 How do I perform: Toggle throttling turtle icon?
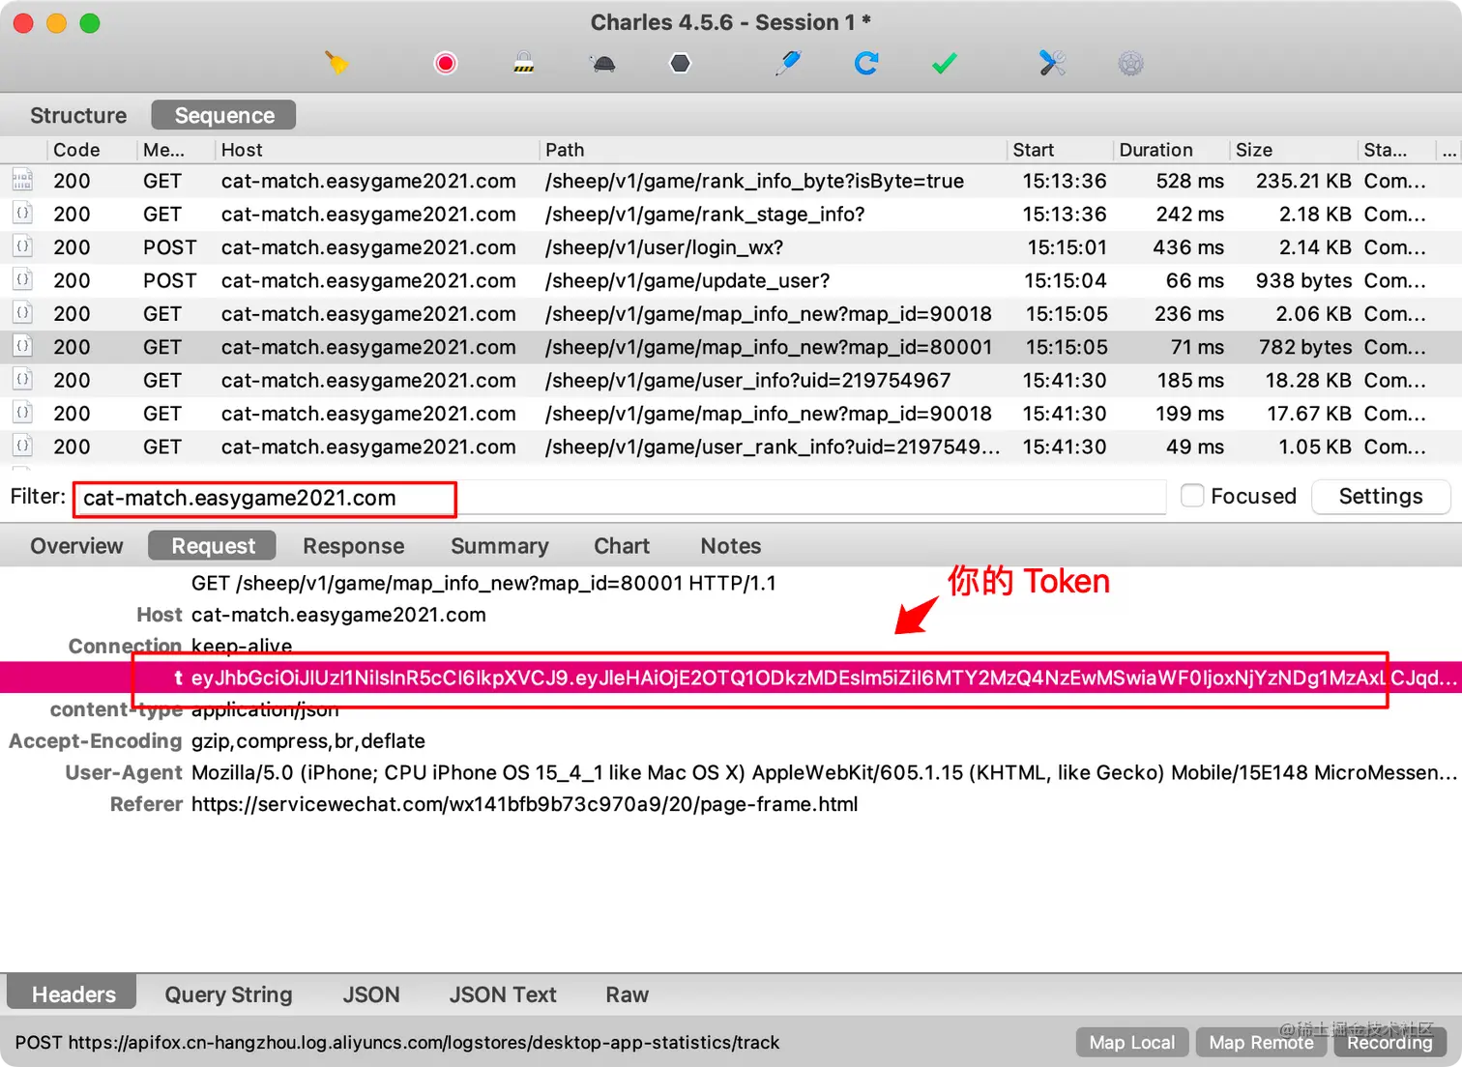tap(602, 64)
